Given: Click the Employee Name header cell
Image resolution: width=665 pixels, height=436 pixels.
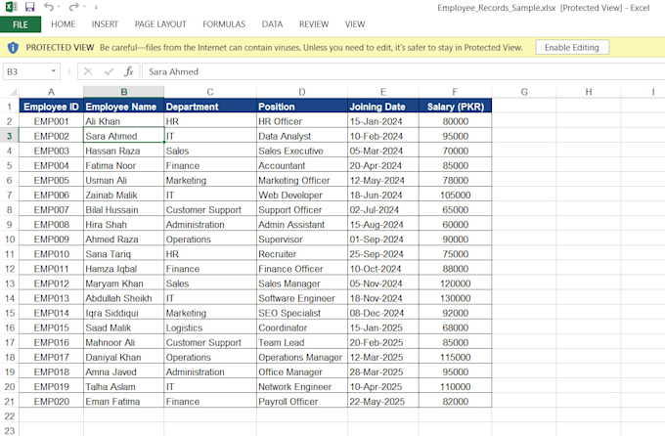Looking at the screenshot, I should tap(124, 107).
